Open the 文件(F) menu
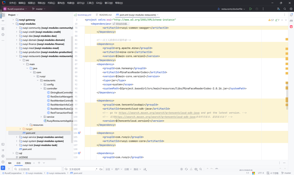This screenshot has height=175, width=294. (x=12, y=3)
